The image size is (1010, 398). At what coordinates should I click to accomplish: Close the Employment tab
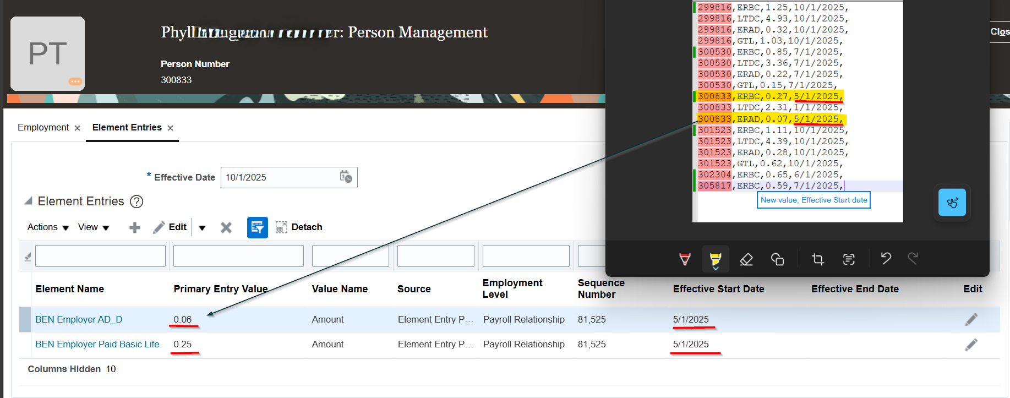78,128
